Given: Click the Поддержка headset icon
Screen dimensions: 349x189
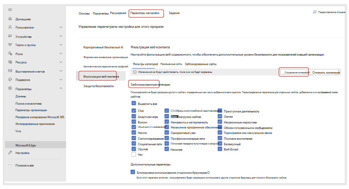Looking at the screenshot, I should [10, 80].
